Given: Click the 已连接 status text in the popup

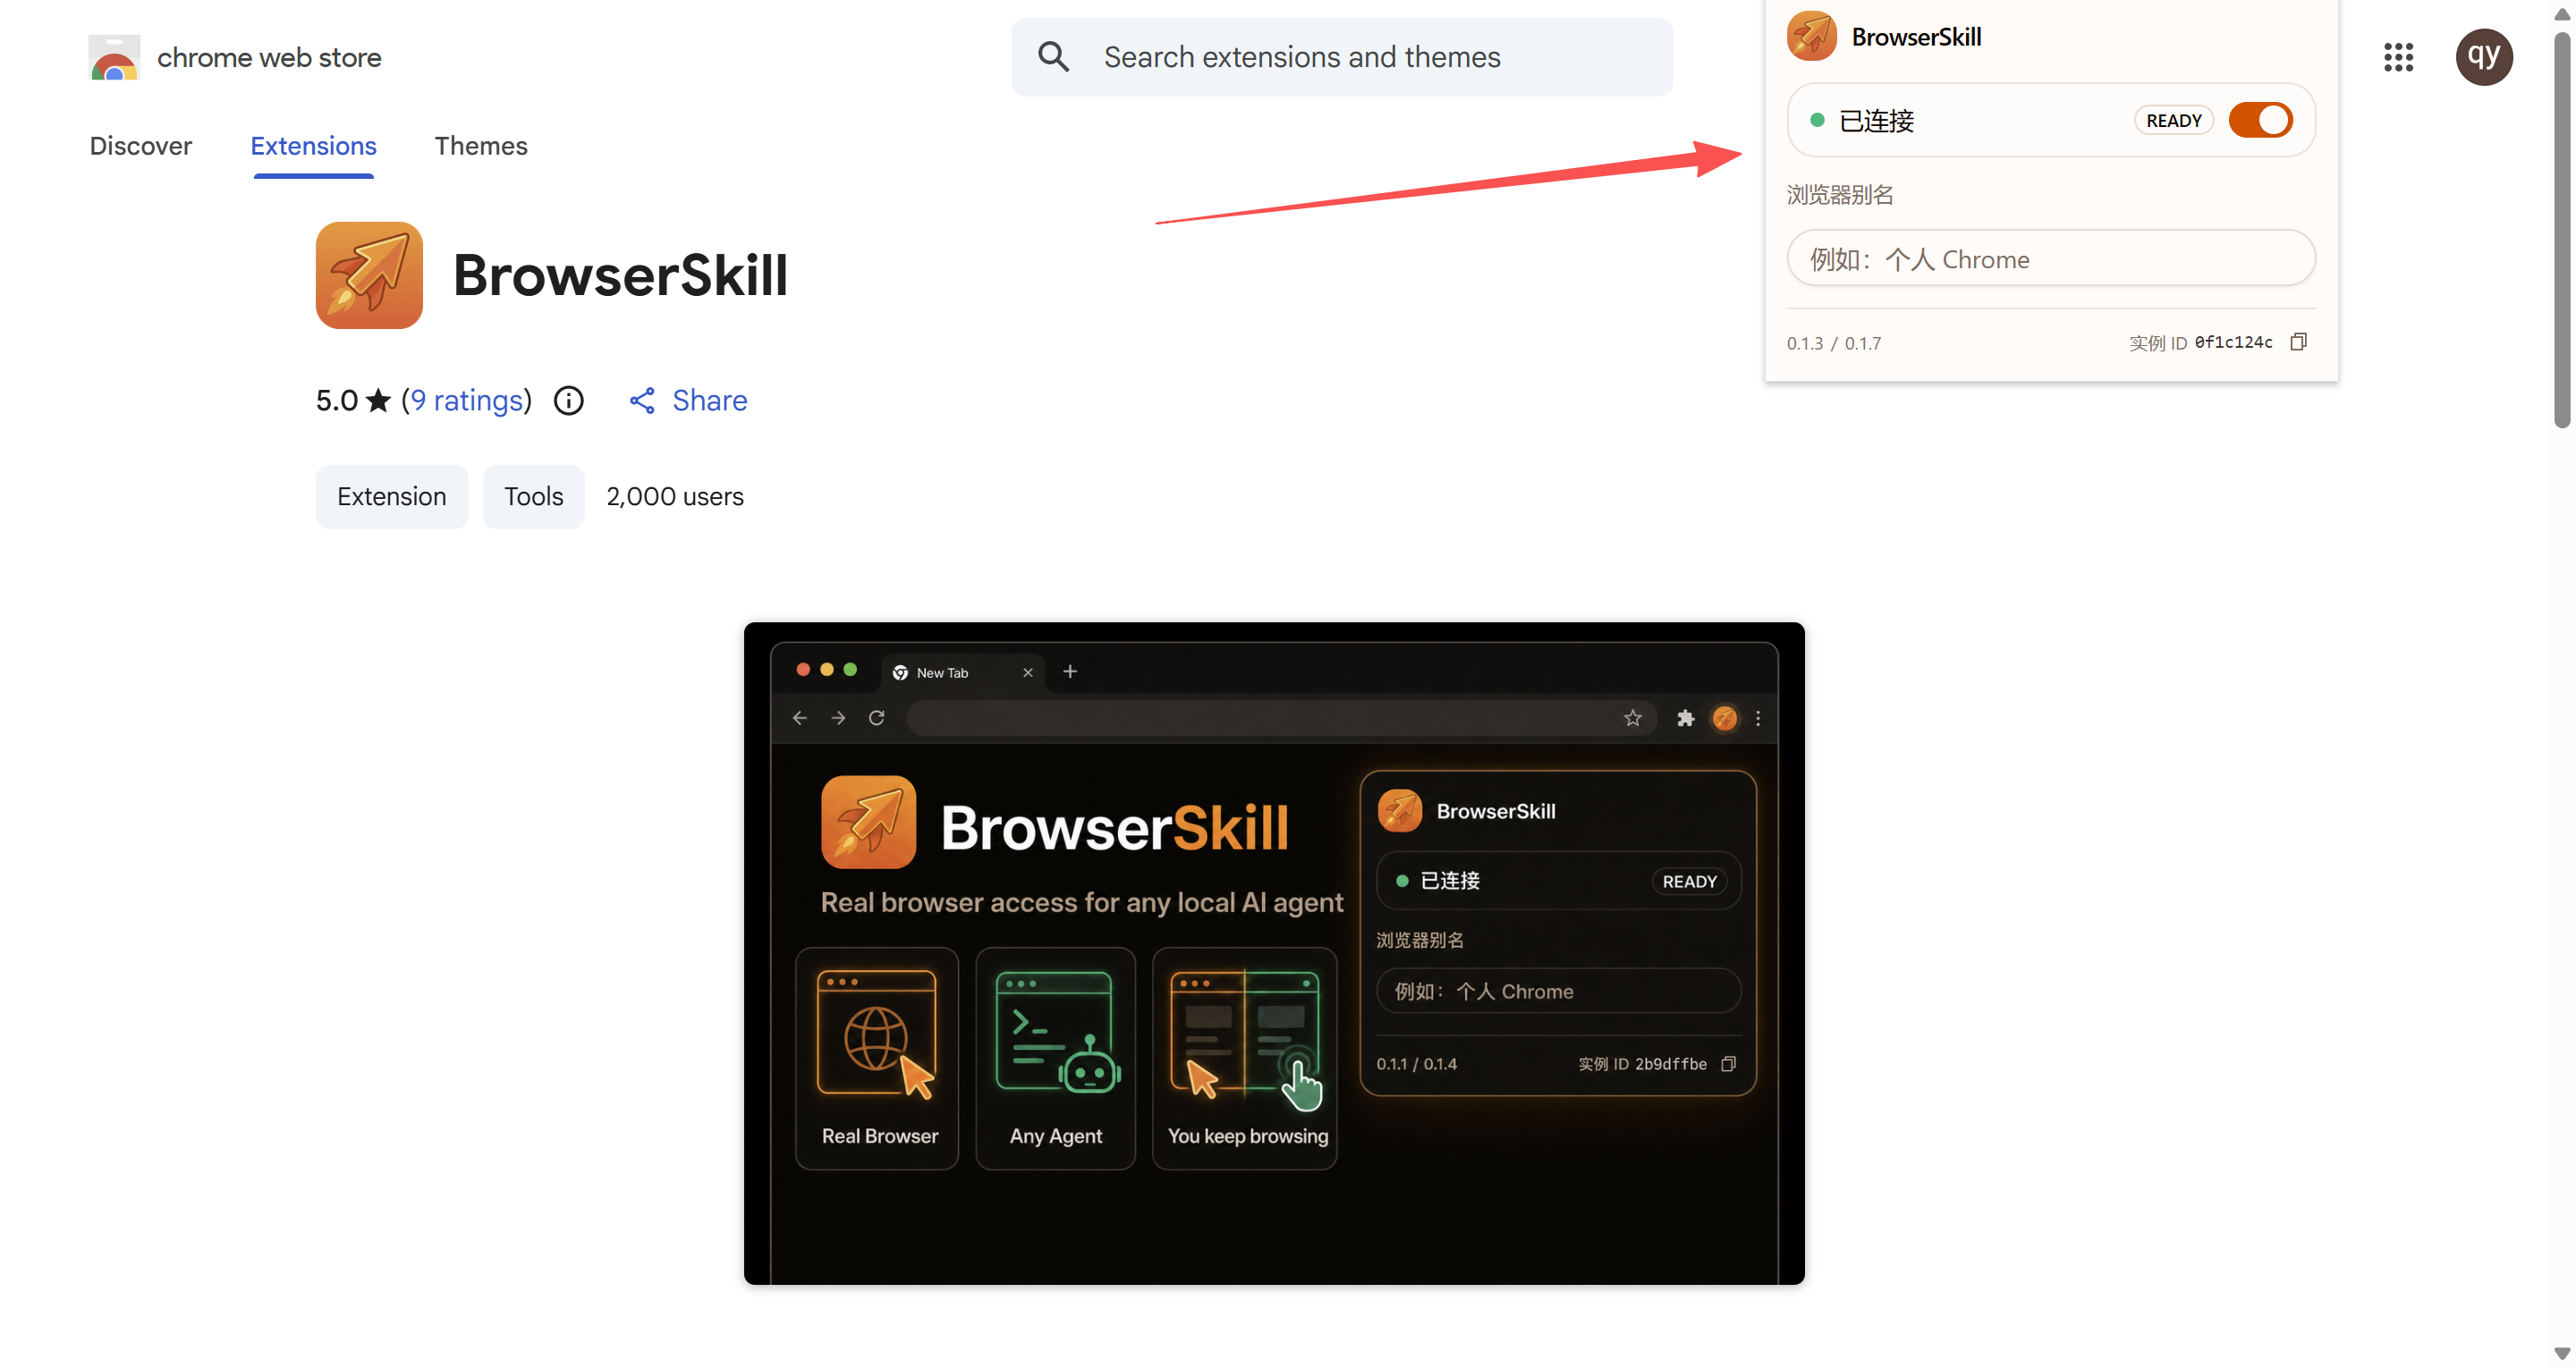Looking at the screenshot, I should coord(1876,121).
